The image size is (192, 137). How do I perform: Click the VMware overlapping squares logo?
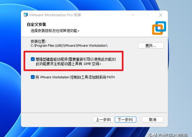pos(159,28)
